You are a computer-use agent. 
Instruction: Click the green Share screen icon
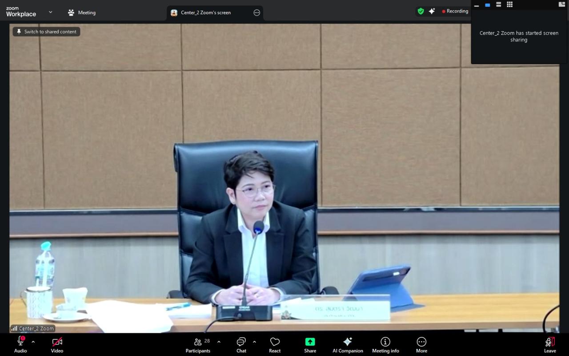pos(310,342)
